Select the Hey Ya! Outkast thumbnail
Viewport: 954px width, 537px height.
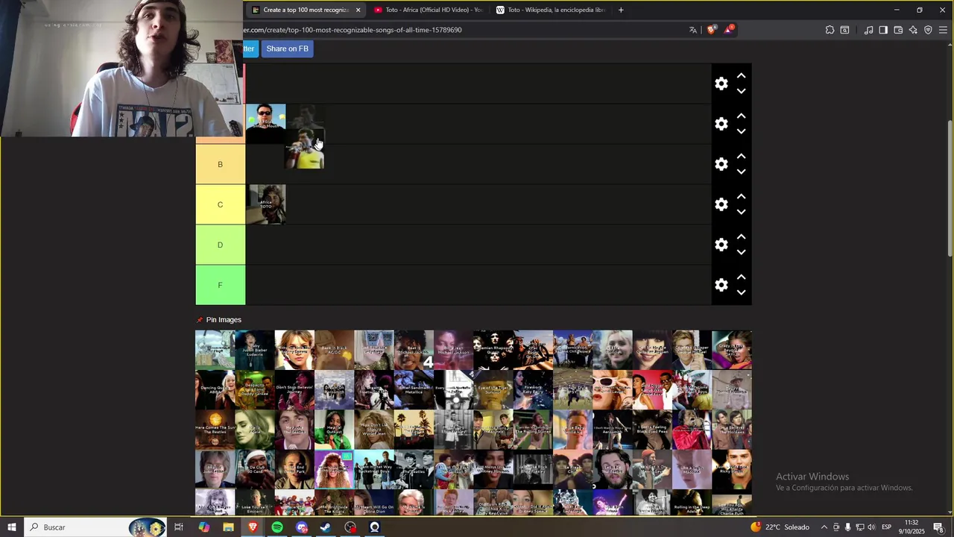[x=334, y=430]
